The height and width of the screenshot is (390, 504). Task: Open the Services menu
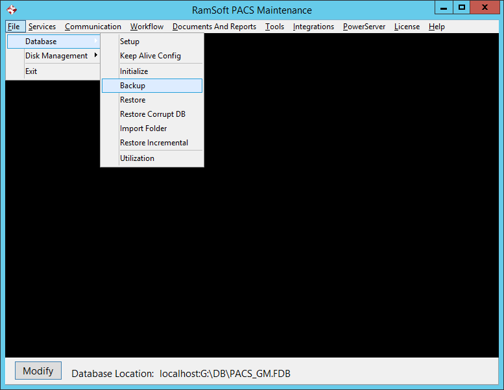click(x=42, y=27)
